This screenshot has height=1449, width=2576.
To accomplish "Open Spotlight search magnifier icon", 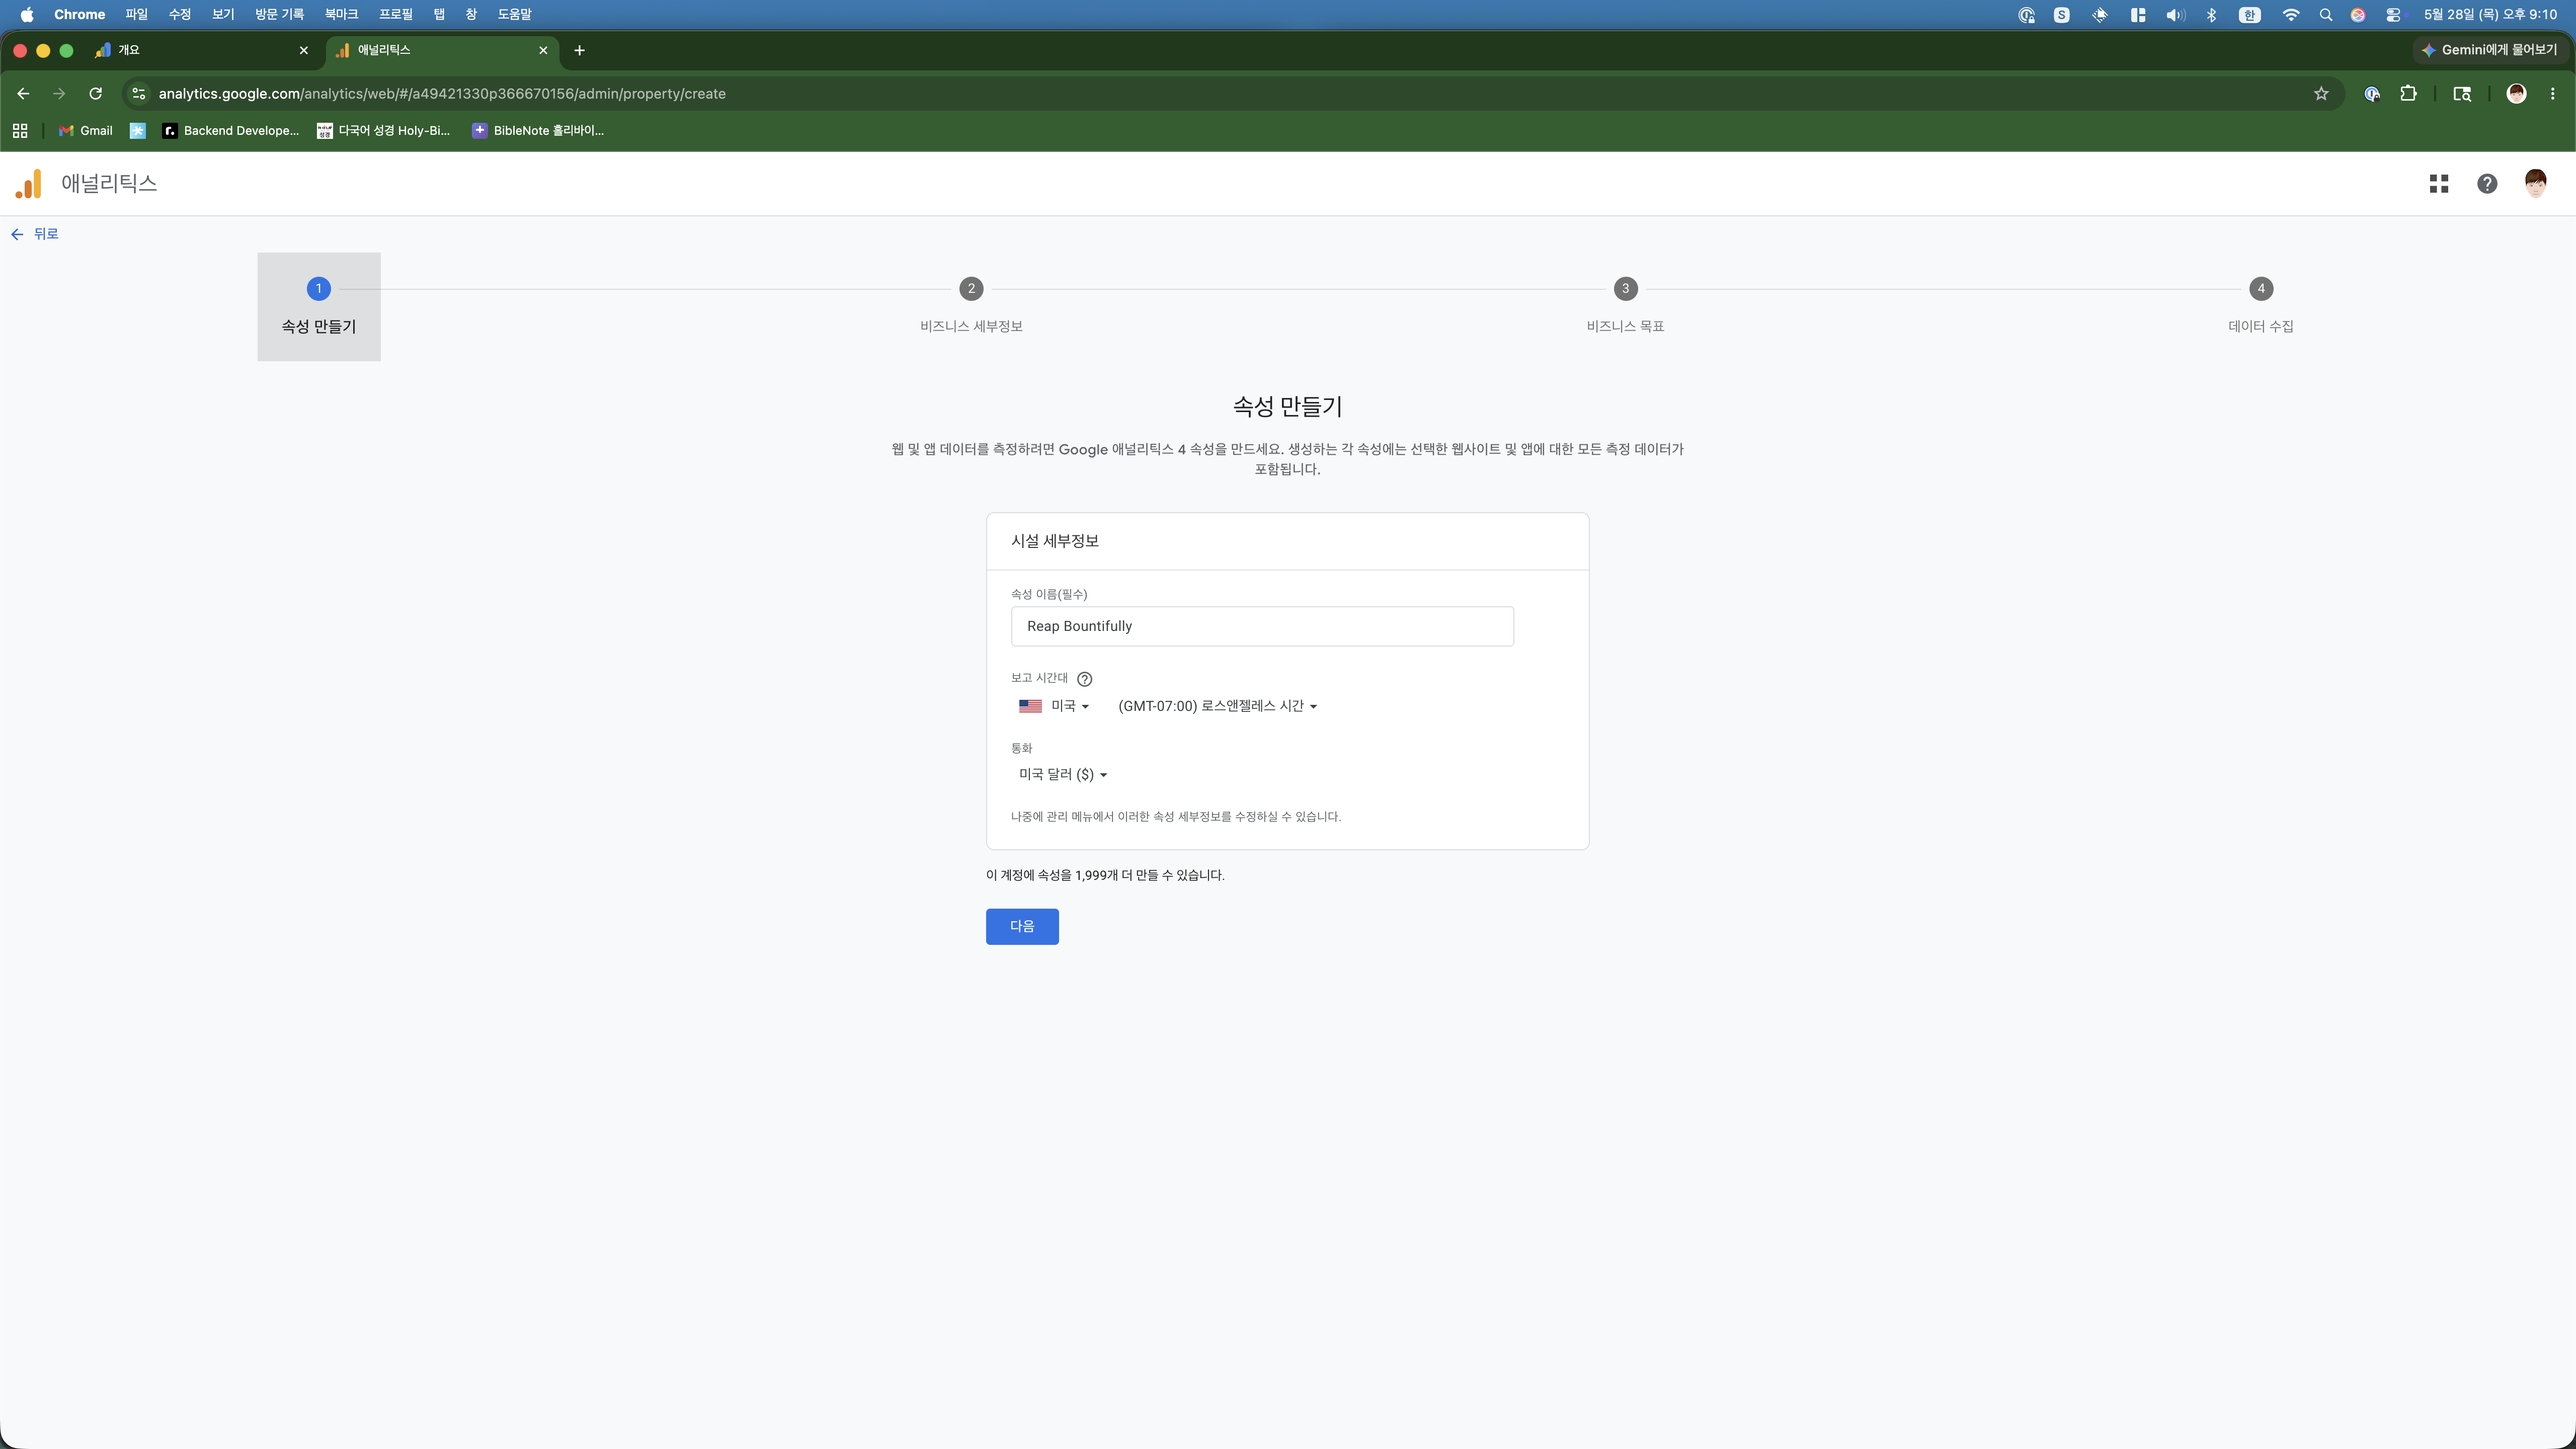I will [x=2326, y=15].
